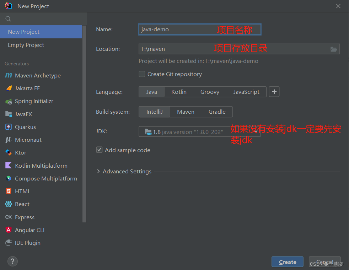Click the Quarkus generator icon
The image size is (349, 270).
pyautogui.click(x=9, y=127)
